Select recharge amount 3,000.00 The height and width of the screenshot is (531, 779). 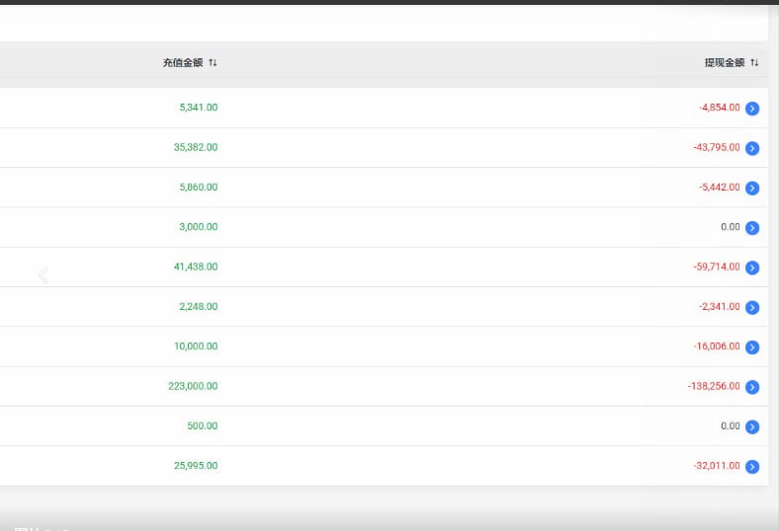tap(199, 227)
